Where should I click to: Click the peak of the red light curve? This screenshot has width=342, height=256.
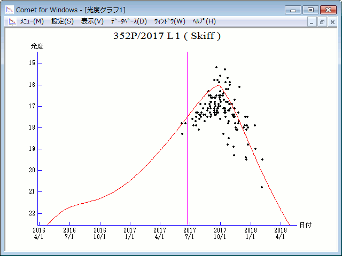coord(219,85)
